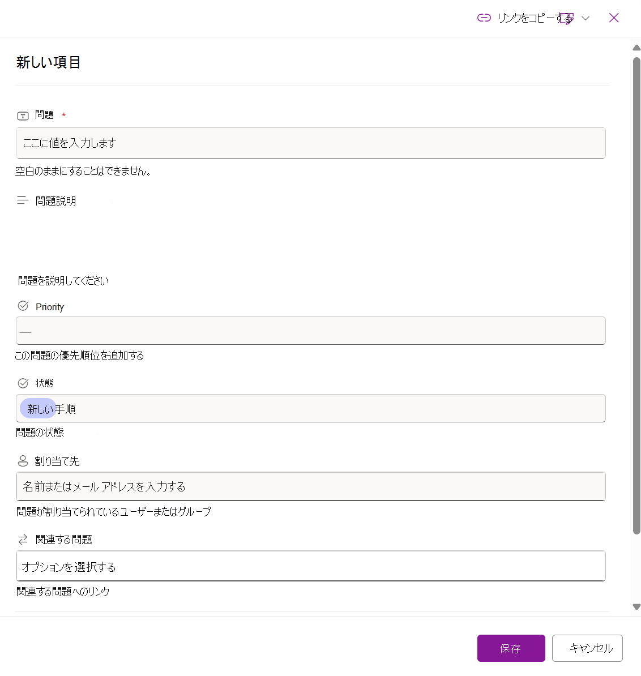Click the person icon beside 割り当て先
Viewport: 641px width, 676px height.
[x=23, y=461]
